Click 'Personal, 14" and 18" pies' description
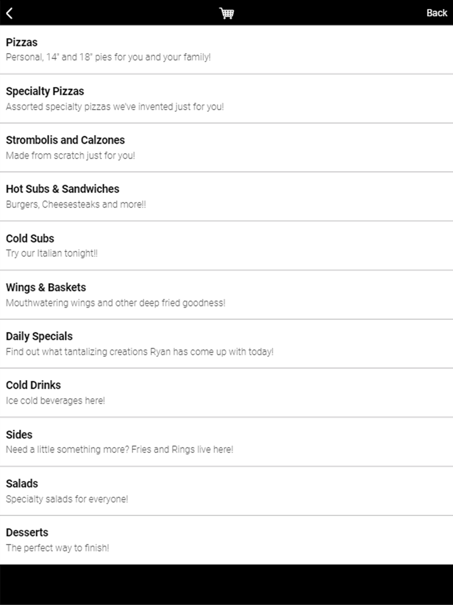The image size is (453, 605). [x=108, y=58]
